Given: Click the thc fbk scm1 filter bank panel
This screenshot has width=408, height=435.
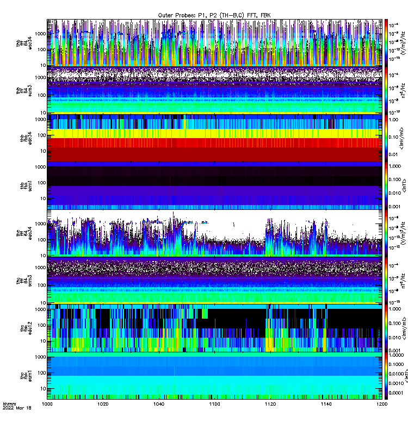Looking at the screenshot, I should tap(214, 376).
